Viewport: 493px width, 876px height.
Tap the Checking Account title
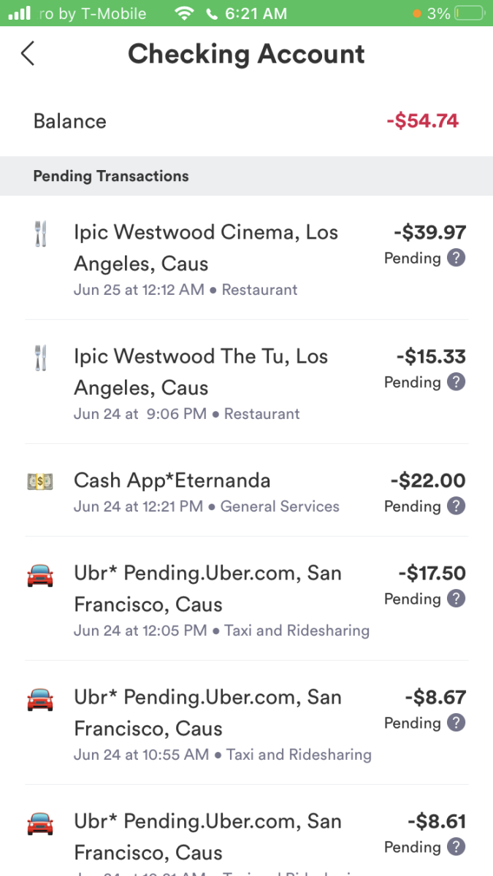click(246, 54)
